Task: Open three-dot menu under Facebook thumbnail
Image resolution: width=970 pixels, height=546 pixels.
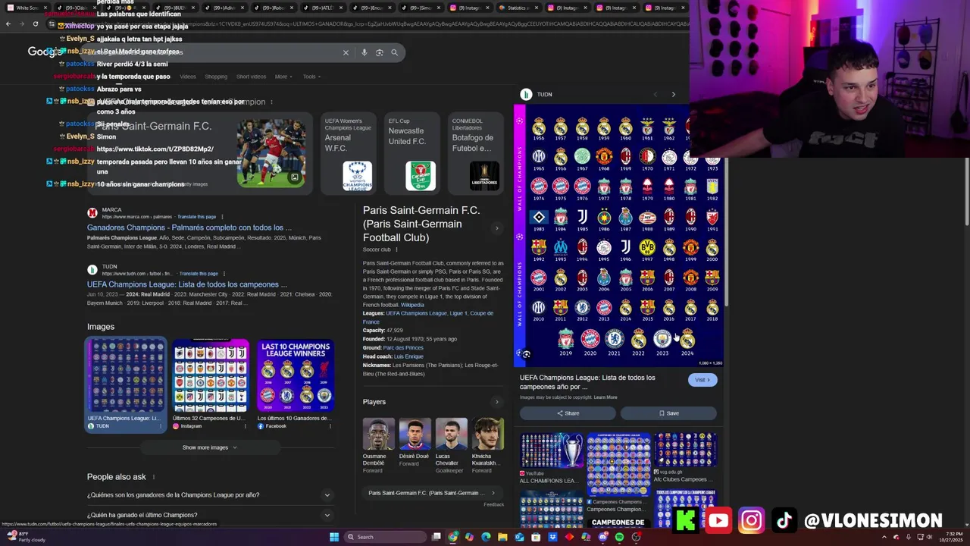Action: [x=330, y=426]
